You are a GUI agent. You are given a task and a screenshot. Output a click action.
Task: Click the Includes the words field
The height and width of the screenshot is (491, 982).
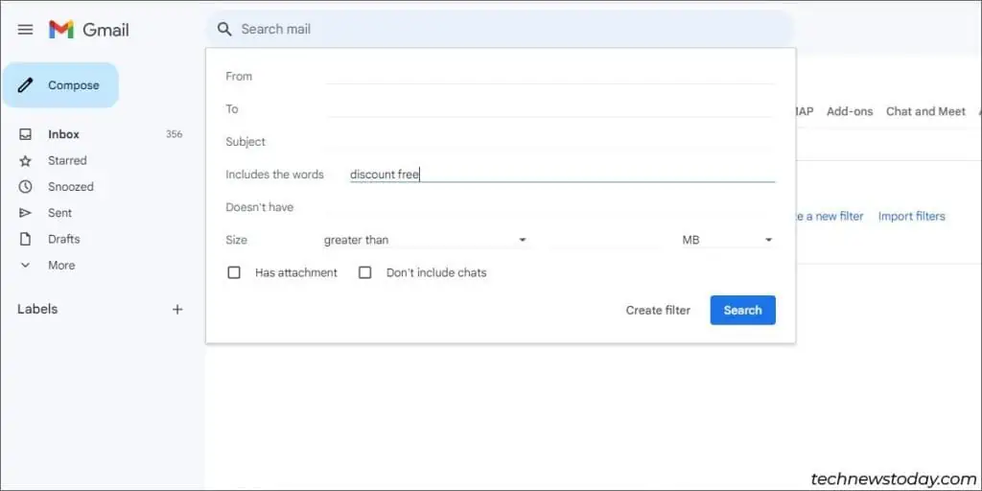pyautogui.click(x=562, y=175)
